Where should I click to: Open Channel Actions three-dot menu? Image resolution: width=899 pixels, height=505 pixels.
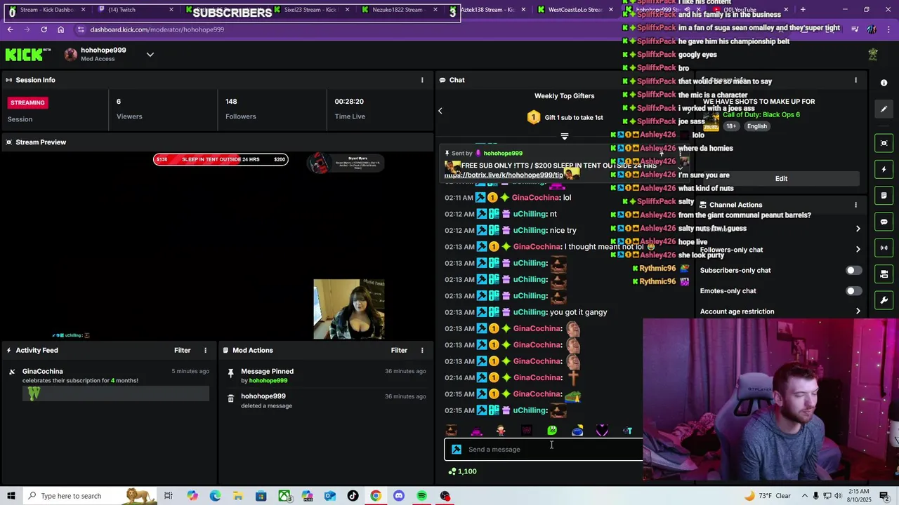[x=855, y=205]
